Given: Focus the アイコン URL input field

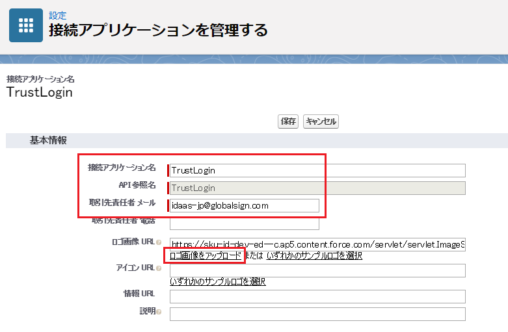Looking at the screenshot, I should coord(317,270).
